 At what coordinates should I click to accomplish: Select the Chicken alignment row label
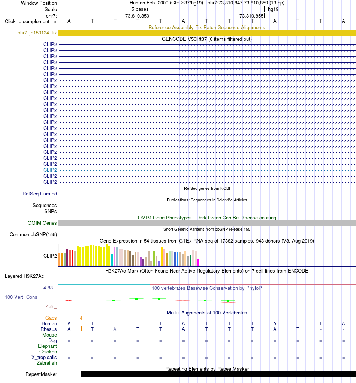(48, 352)
